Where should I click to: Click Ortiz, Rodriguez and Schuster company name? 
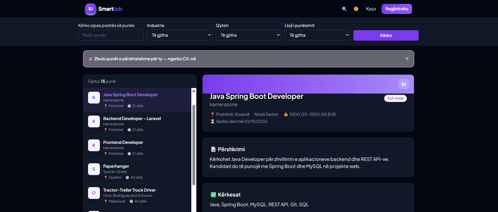point(128,195)
